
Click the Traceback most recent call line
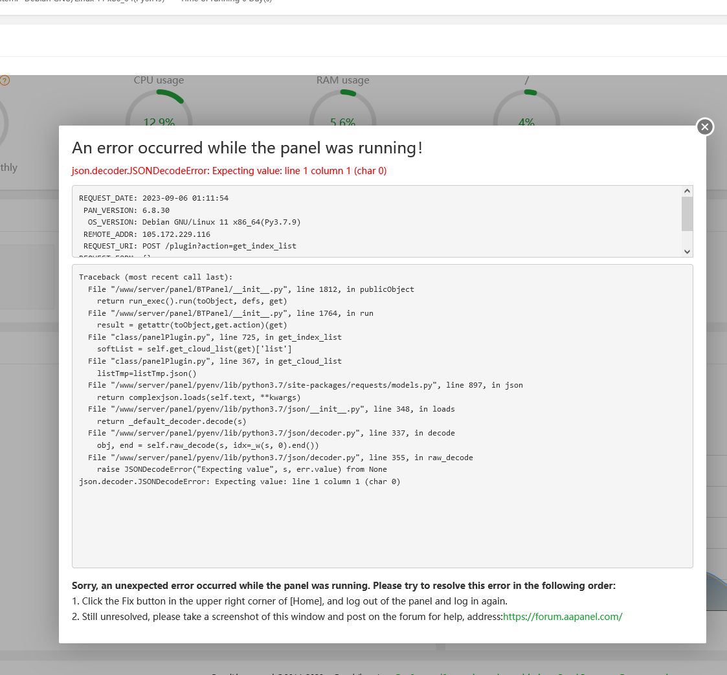tap(156, 277)
